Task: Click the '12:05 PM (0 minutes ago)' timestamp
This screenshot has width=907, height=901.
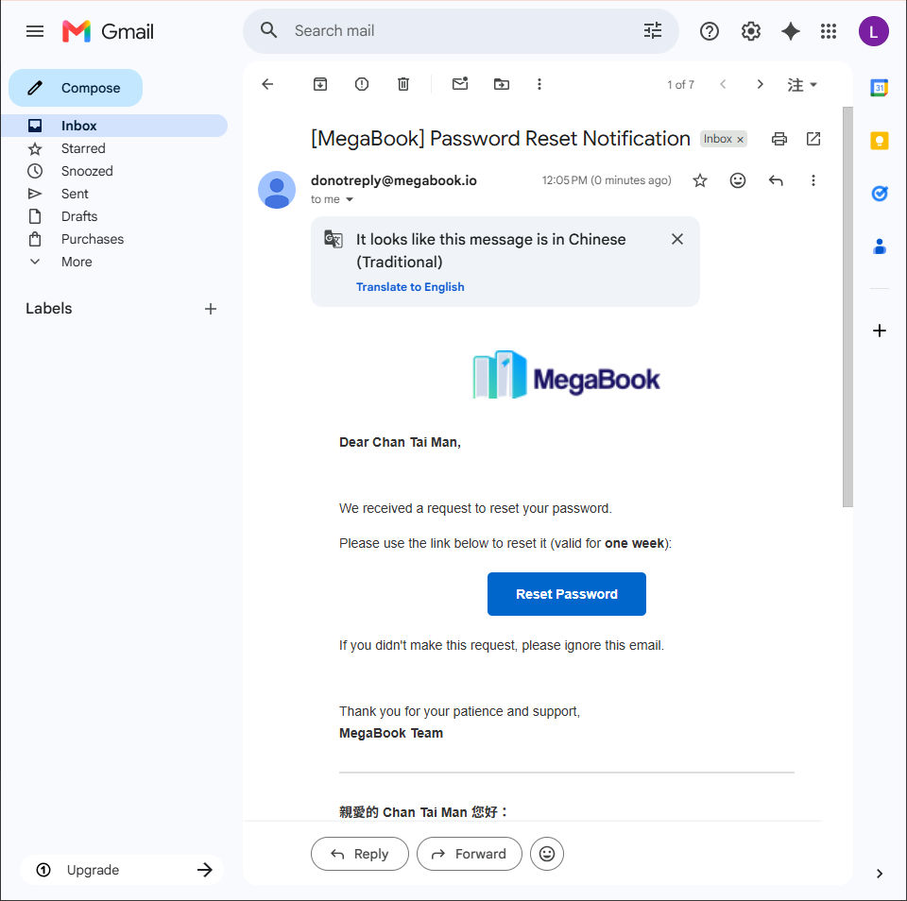Action: 607,180
